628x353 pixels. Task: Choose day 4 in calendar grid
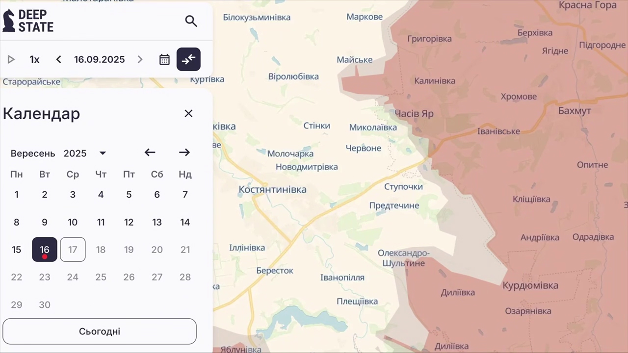click(101, 195)
